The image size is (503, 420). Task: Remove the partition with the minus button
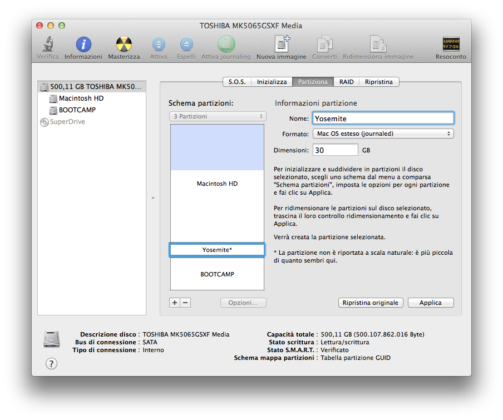[185, 303]
